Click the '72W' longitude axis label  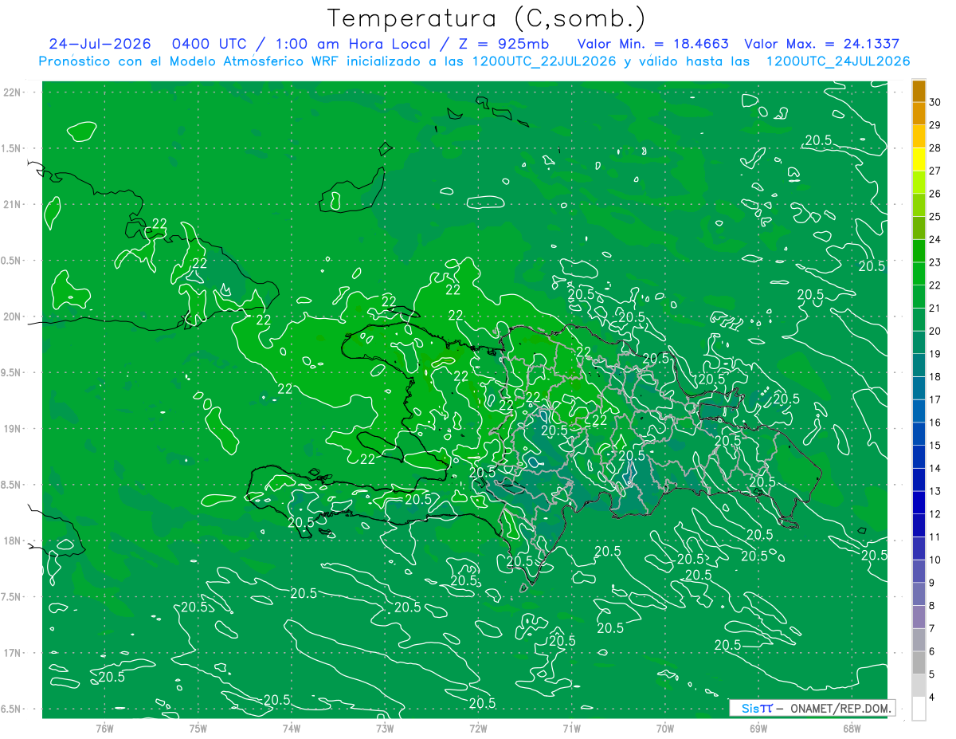(x=478, y=727)
